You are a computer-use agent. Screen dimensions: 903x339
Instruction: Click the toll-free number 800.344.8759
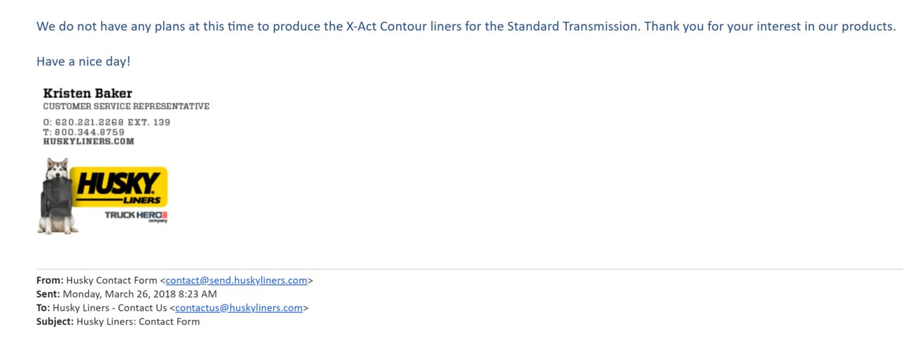pyautogui.click(x=89, y=132)
